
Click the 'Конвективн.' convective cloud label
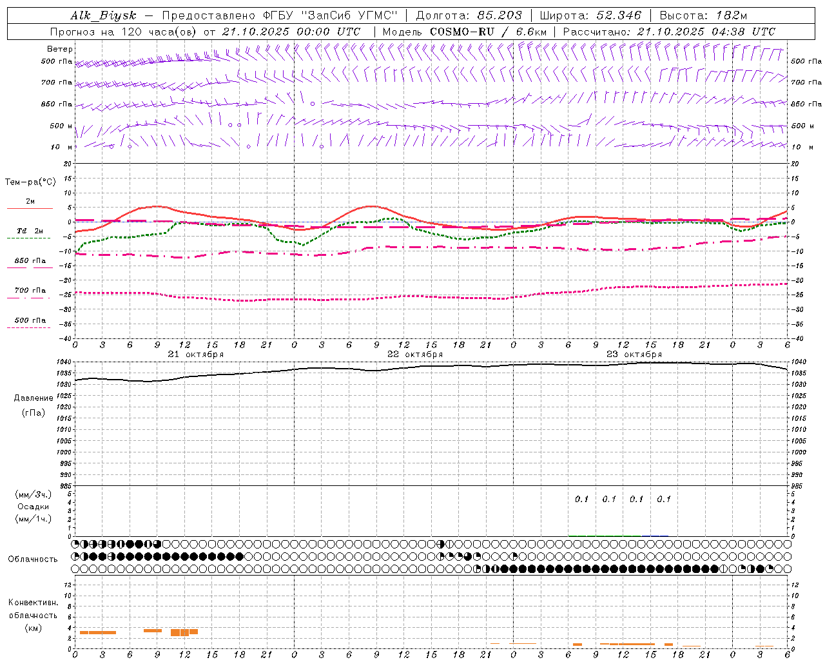coord(33,603)
